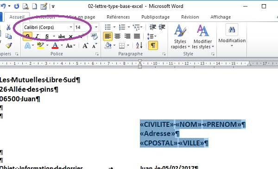Screen dimensions: 278x169
Task: Open the Affichage tab
Action: point(221,17)
